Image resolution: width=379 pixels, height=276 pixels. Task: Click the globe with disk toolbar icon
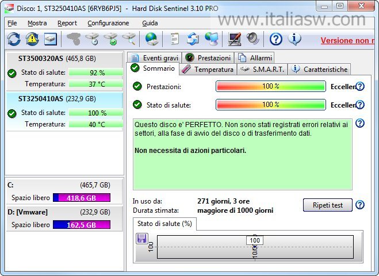(152, 39)
